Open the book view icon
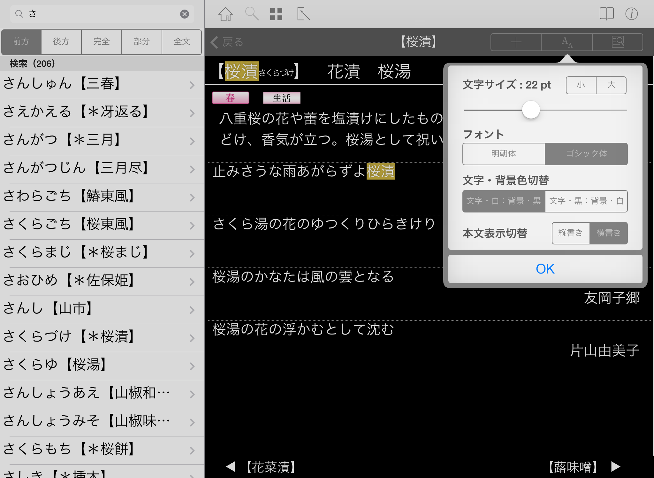The height and width of the screenshot is (478, 654). (606, 14)
